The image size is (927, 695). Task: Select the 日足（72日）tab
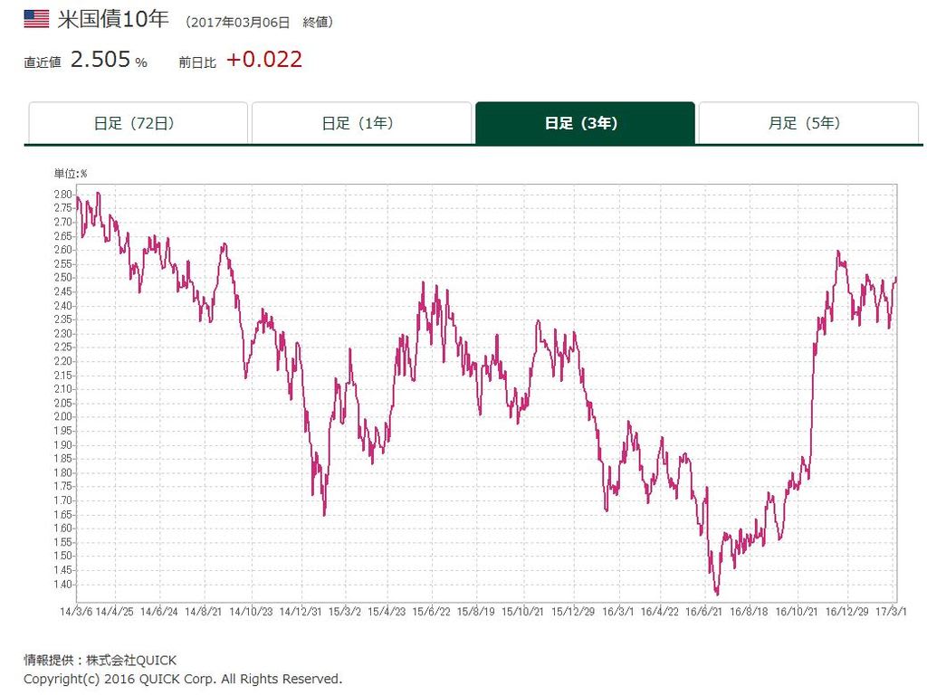(x=138, y=123)
